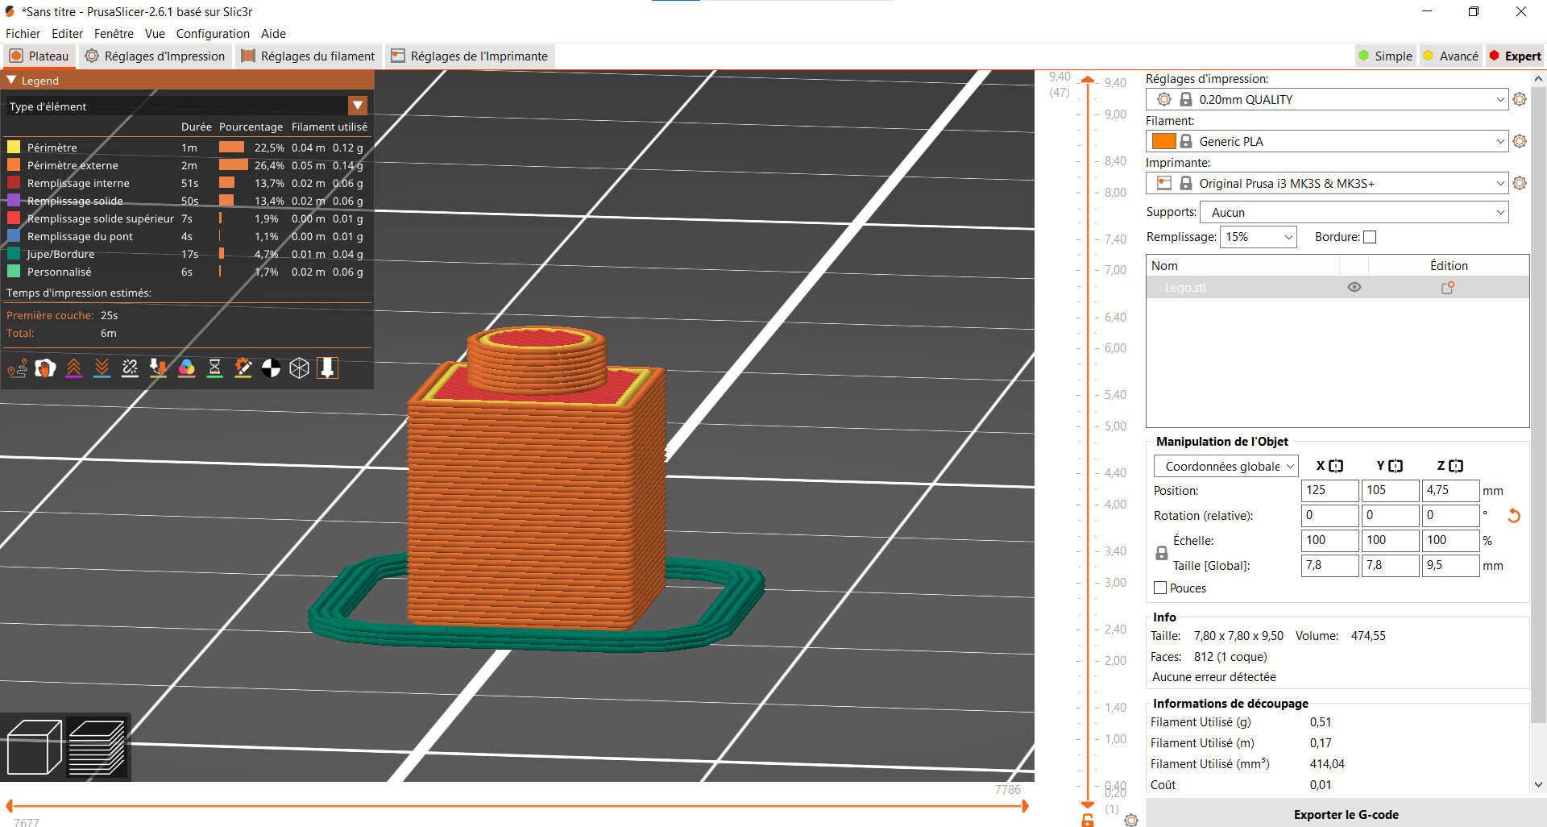Open Coordonnées globales dropdown
The height and width of the screenshot is (827, 1547).
[1226, 466]
